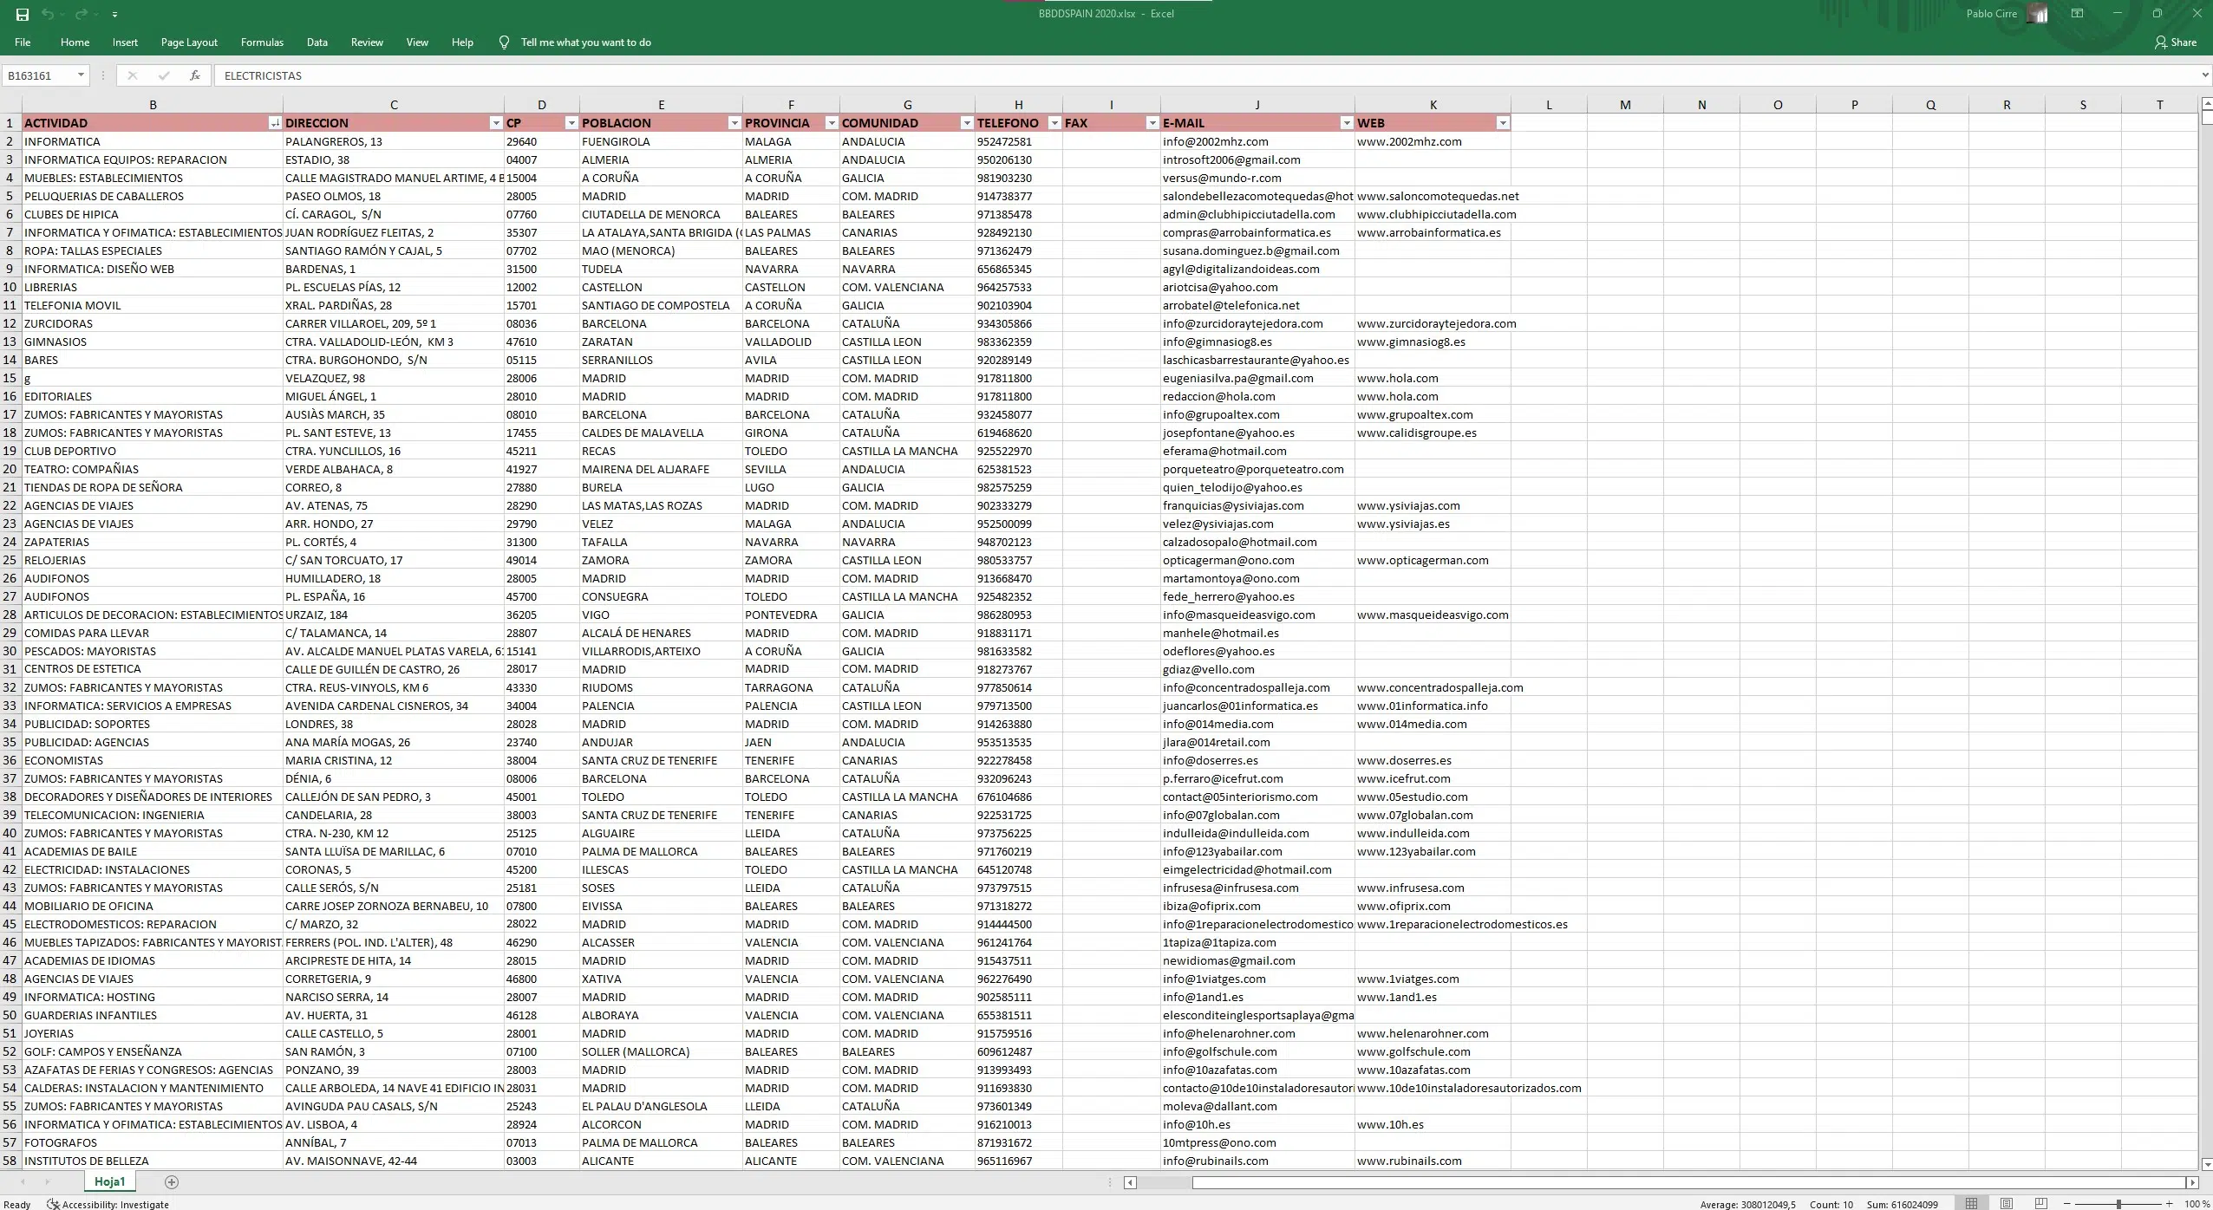Open the Formulas ribbon tab

pyautogui.click(x=262, y=42)
